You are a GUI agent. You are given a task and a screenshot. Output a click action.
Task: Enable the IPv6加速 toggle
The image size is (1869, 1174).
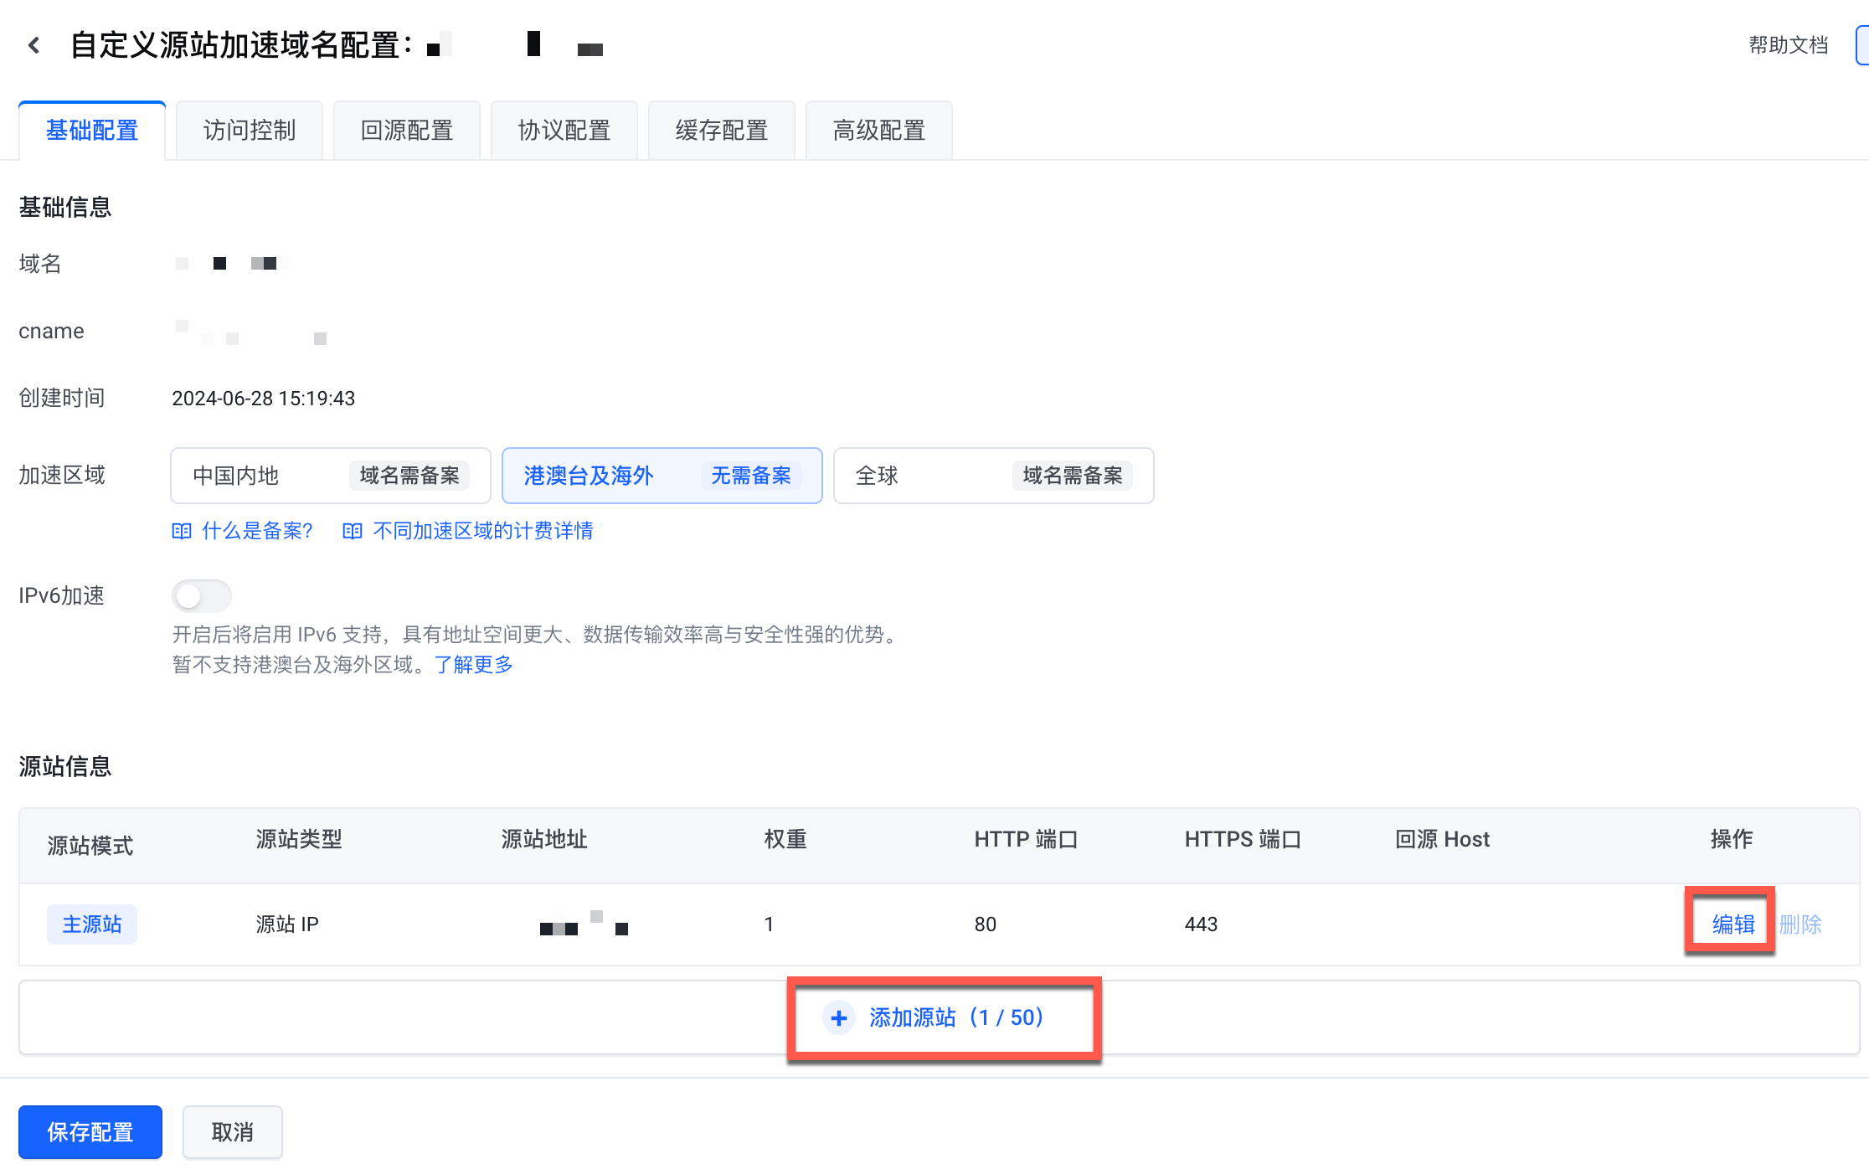(202, 596)
